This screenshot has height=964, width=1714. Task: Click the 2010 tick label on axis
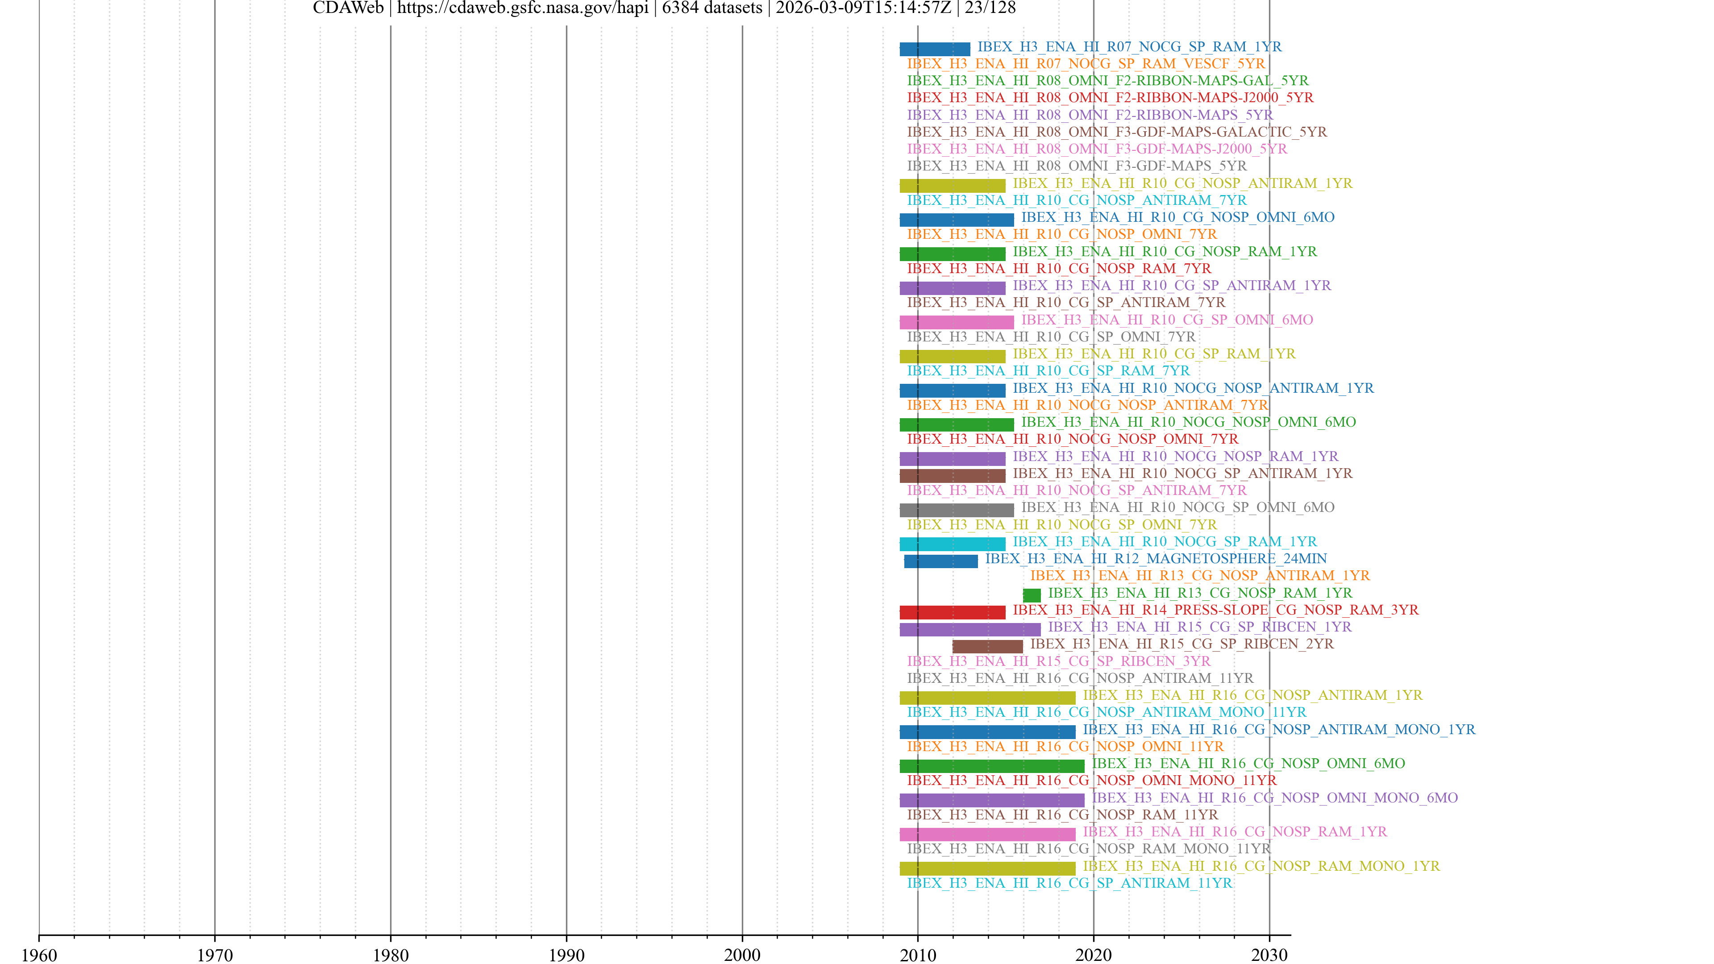(918, 955)
